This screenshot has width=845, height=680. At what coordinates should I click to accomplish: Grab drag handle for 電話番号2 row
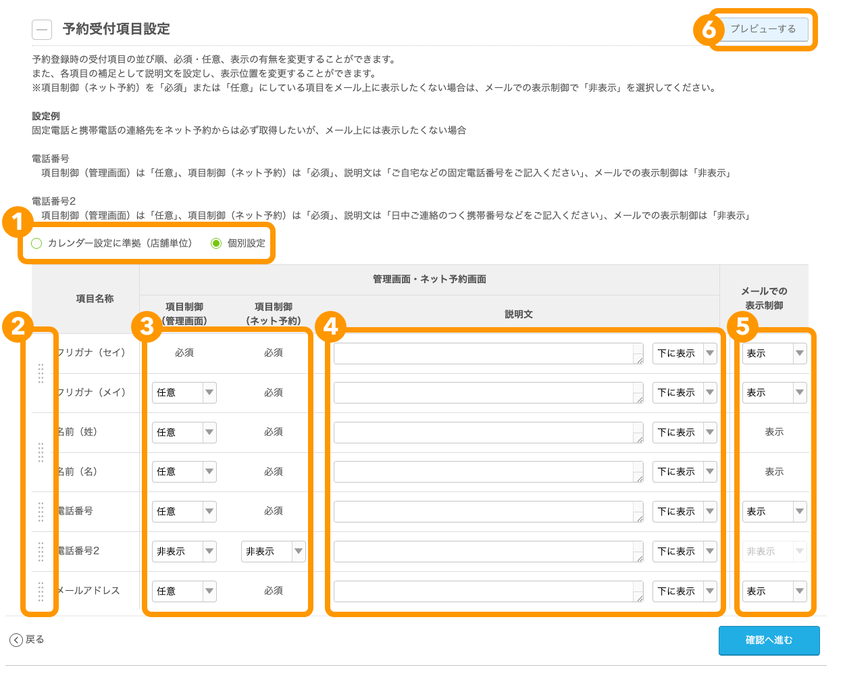[41, 552]
